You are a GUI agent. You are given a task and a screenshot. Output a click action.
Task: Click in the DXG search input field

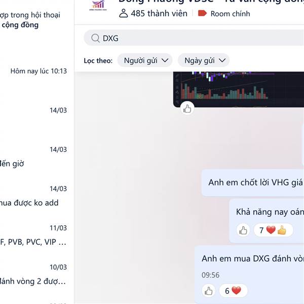[x=194, y=38]
